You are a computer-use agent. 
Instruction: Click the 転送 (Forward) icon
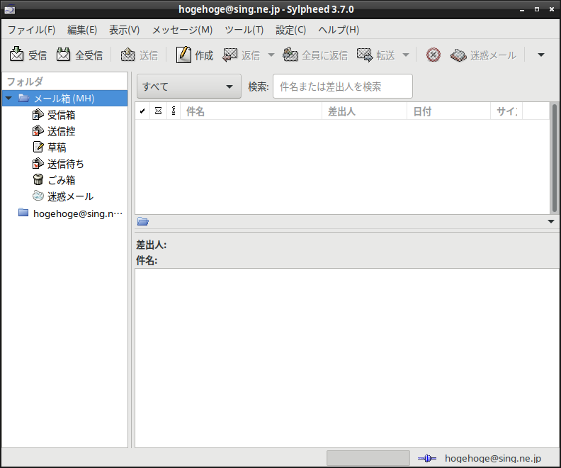pyautogui.click(x=365, y=55)
